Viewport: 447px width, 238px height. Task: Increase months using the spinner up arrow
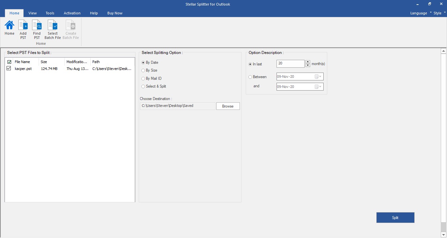307,61
